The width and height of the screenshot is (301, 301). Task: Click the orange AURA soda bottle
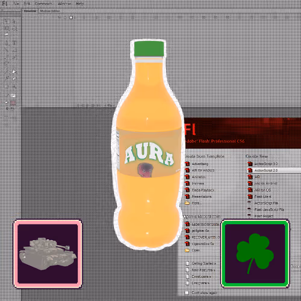click(149, 144)
